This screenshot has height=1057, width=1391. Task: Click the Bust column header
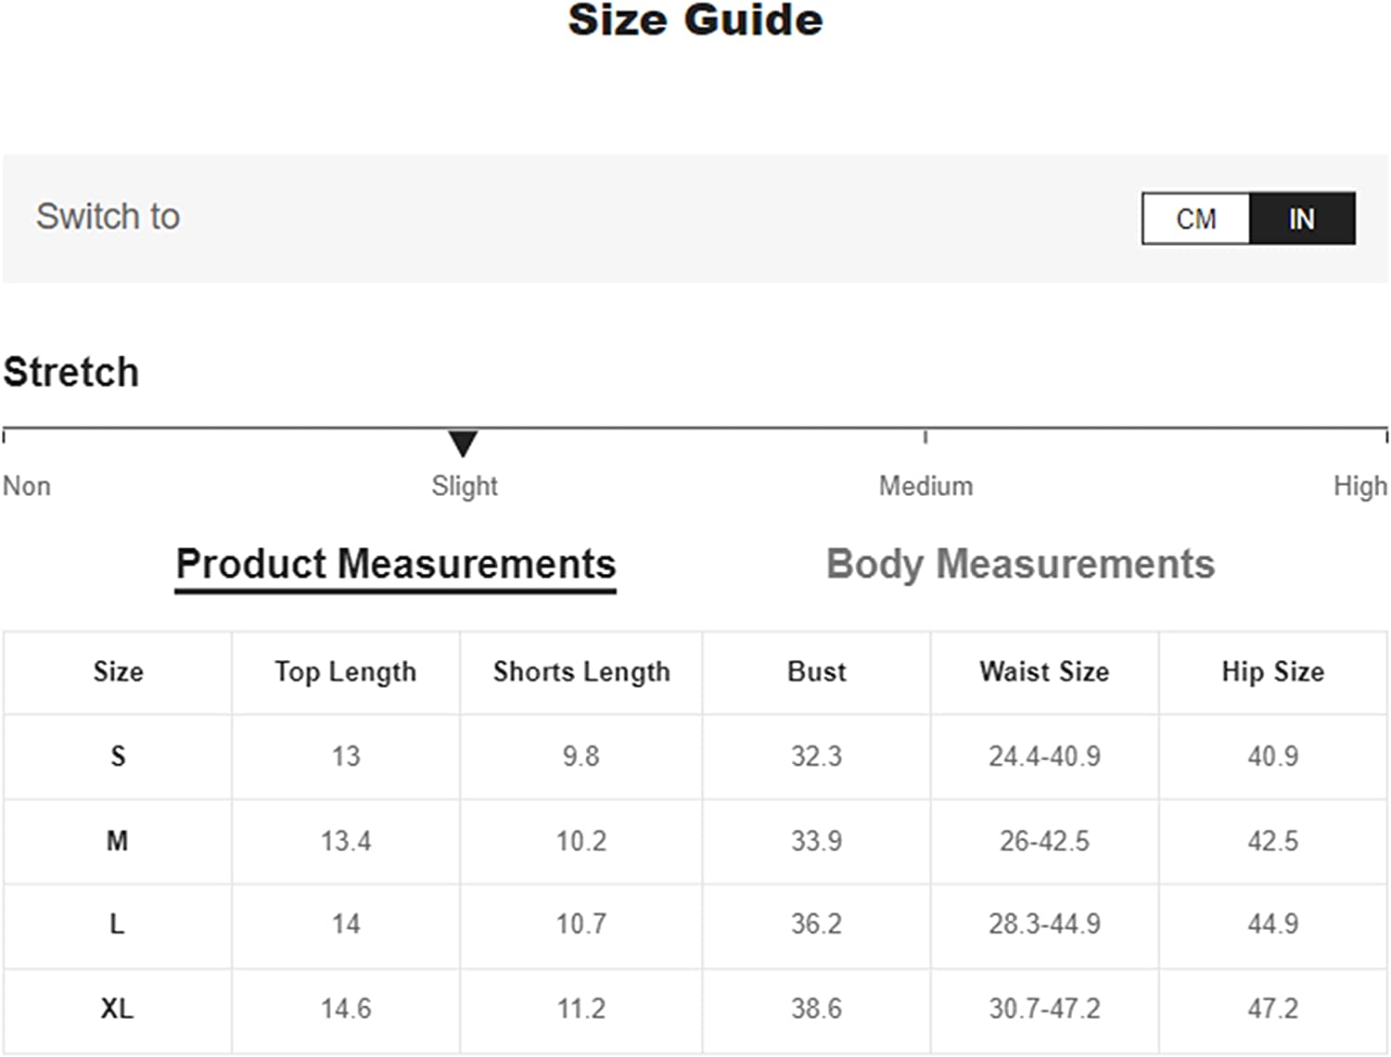tap(816, 671)
